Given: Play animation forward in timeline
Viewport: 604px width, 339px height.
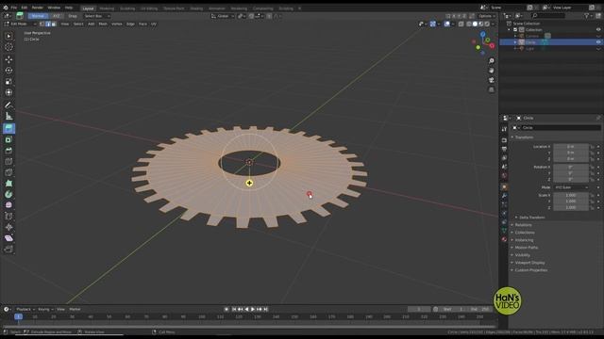Looking at the screenshot, I should point(253,309).
